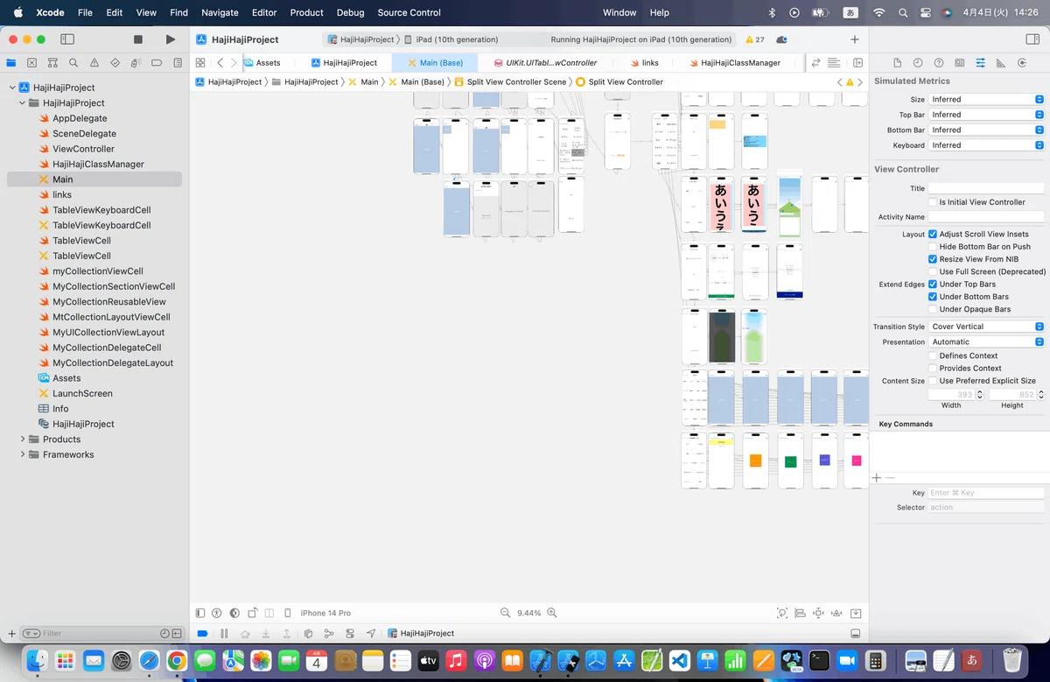Check Use Full Screen (Deprecated)
This screenshot has width=1050, height=682.
933,271
